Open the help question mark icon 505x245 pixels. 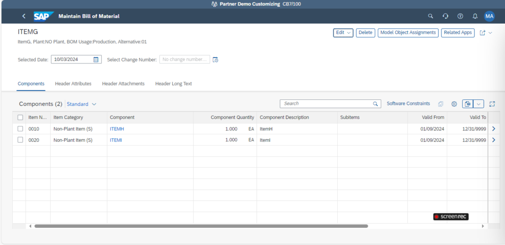click(460, 16)
